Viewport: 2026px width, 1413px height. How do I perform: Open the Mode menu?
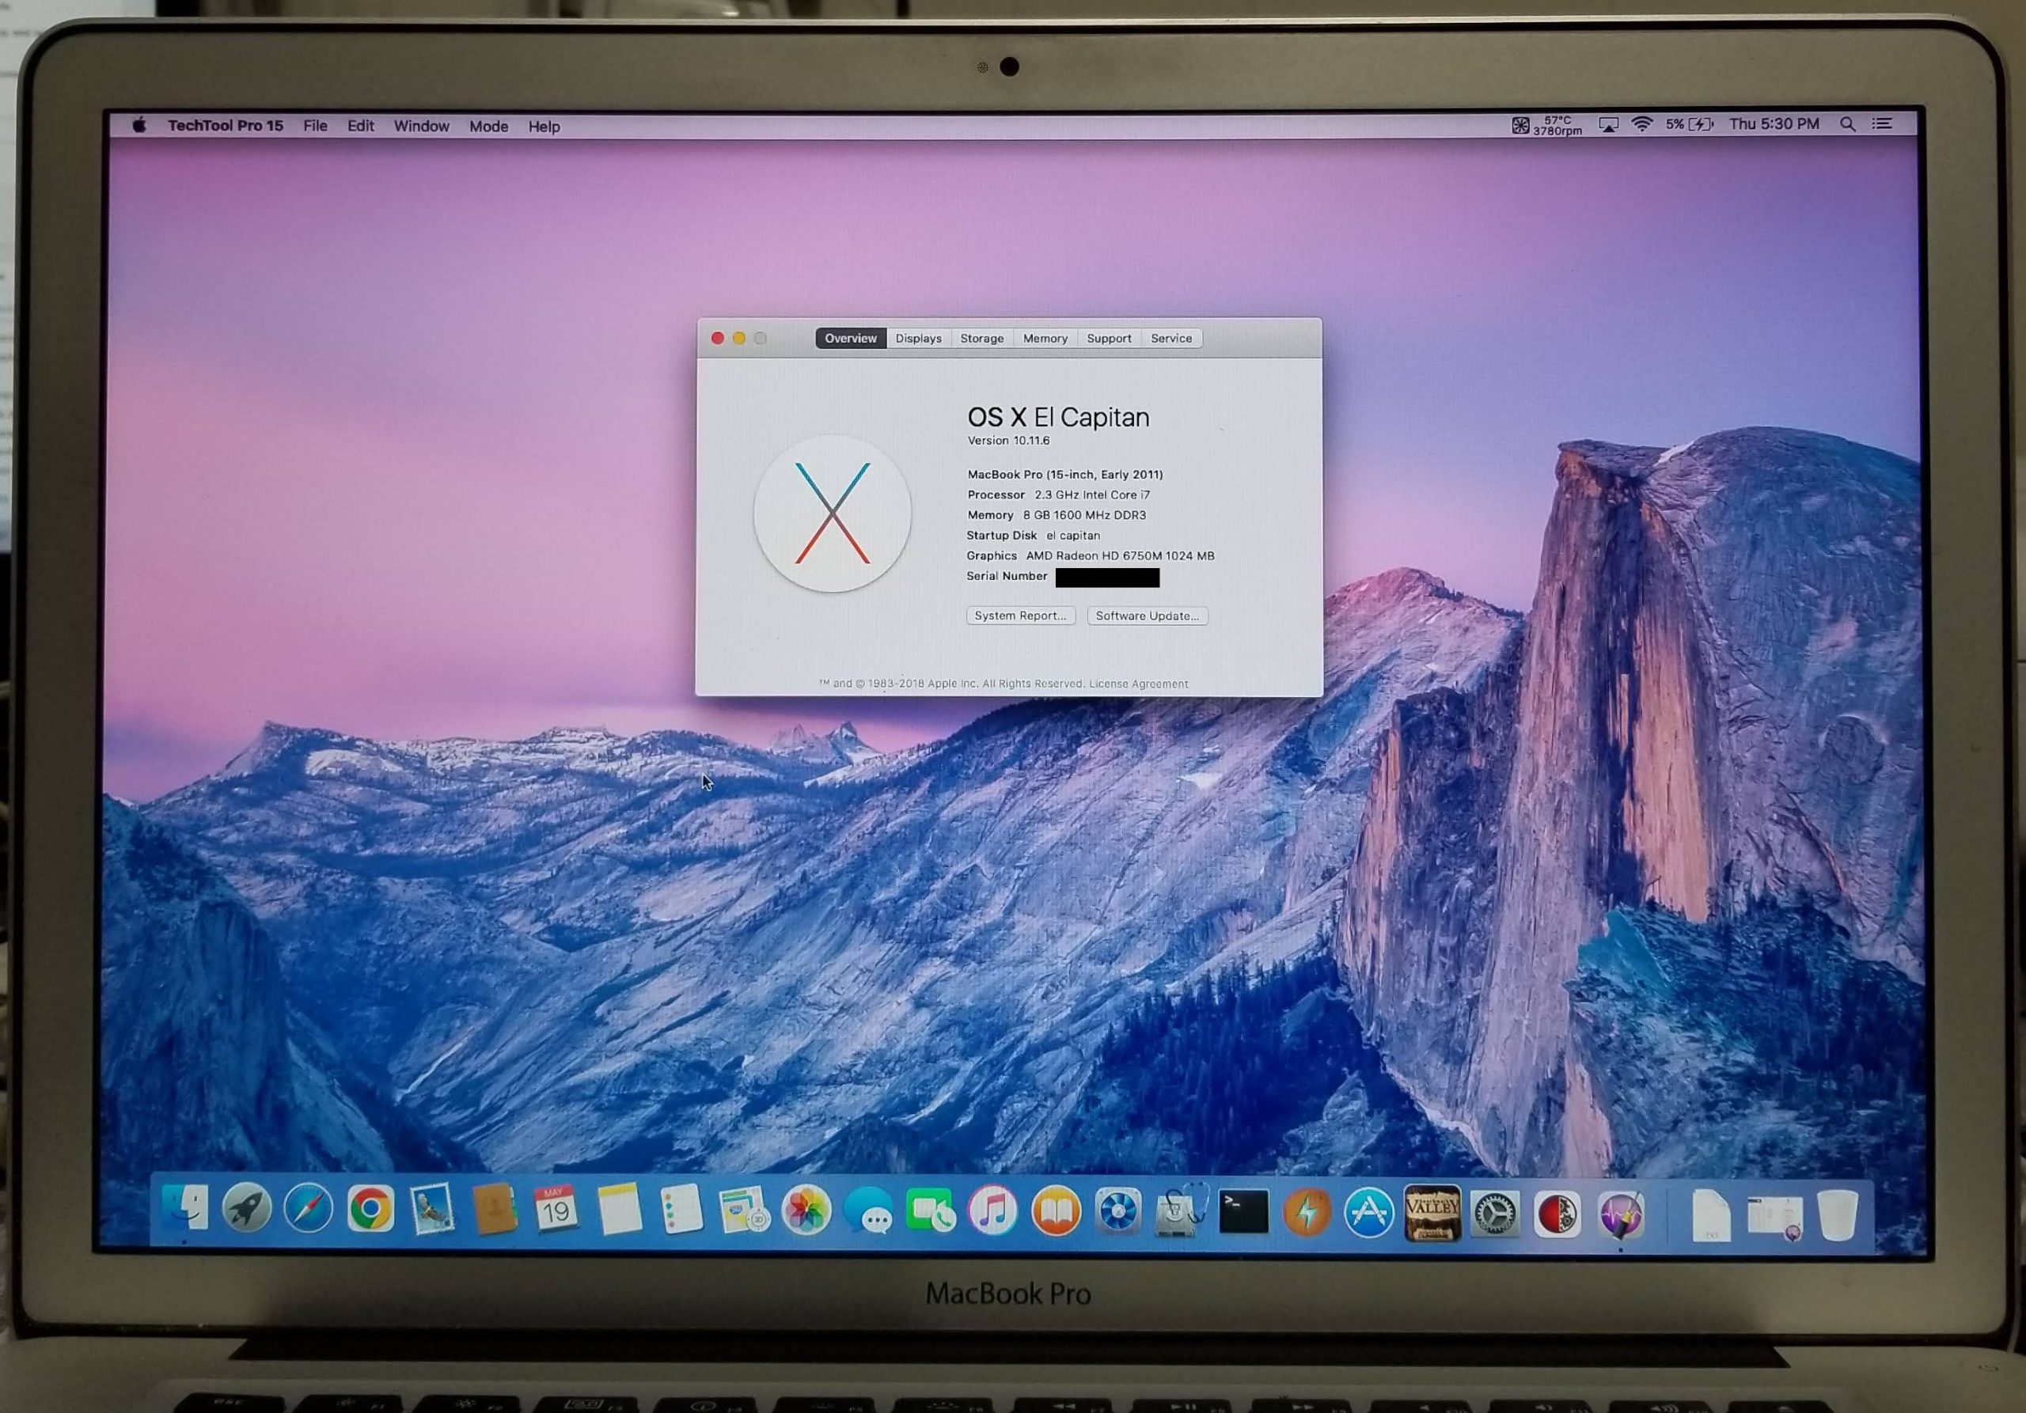(488, 126)
